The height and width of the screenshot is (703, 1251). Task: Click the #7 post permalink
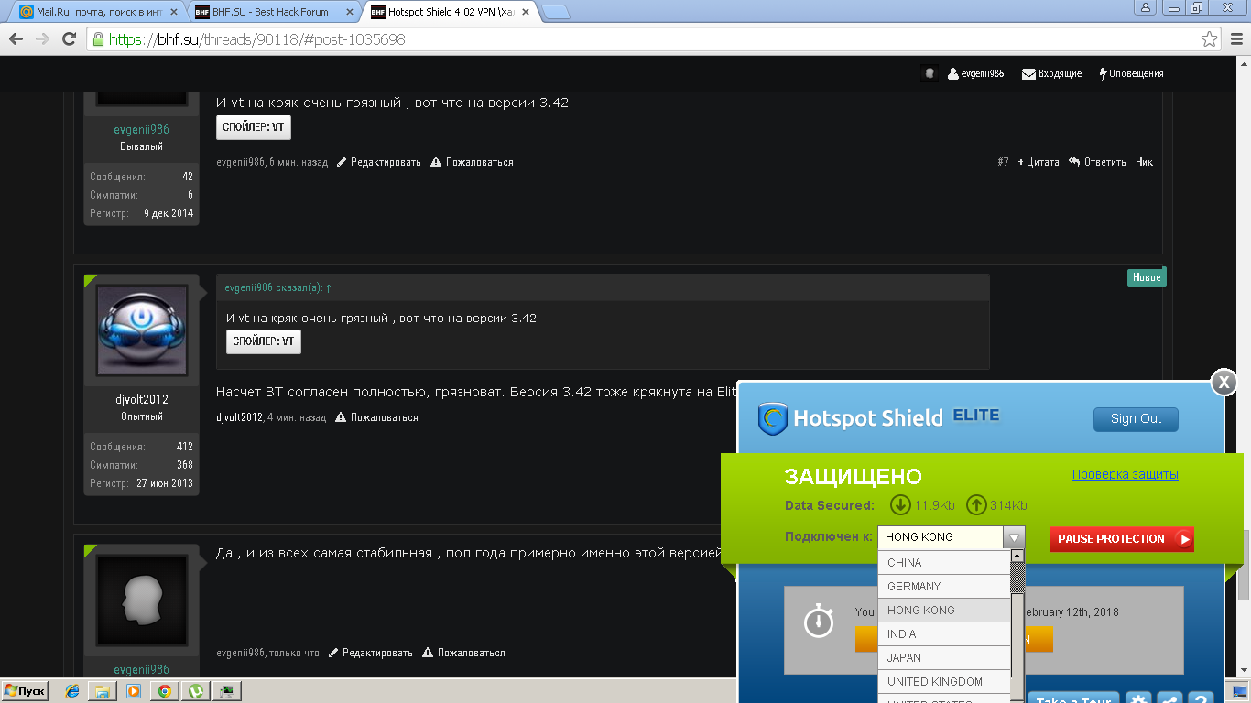(1003, 162)
